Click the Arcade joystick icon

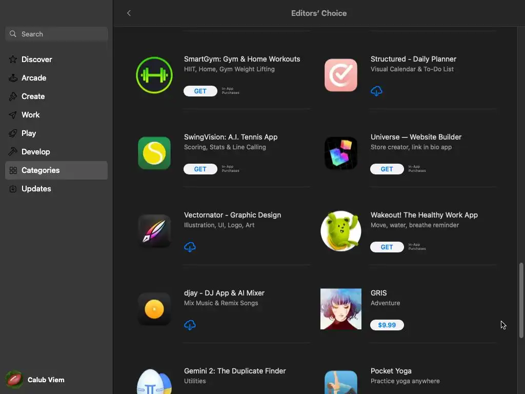[x=13, y=78]
